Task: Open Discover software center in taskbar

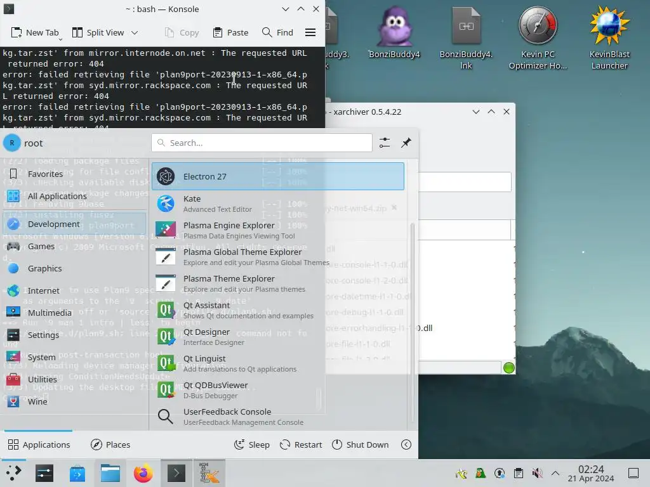Action: click(x=77, y=473)
